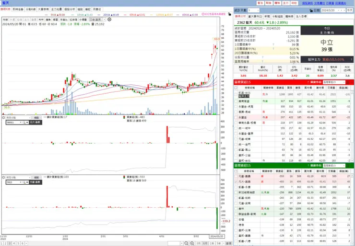Click magnifier search icon in 元大-嘉義 sub-chart
This screenshot has height=246, width=355.
pyautogui.click(x=24, y=122)
